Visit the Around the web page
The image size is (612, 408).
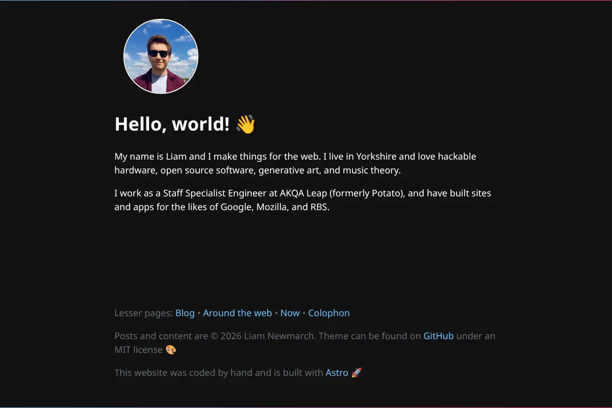(x=238, y=313)
